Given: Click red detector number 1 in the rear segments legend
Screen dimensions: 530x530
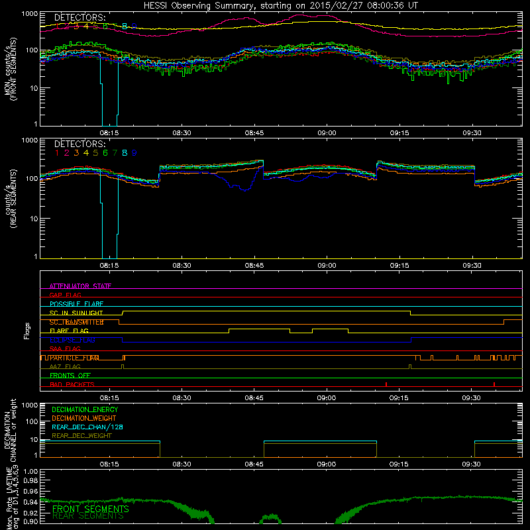Looking at the screenshot, I should click(x=57, y=153).
